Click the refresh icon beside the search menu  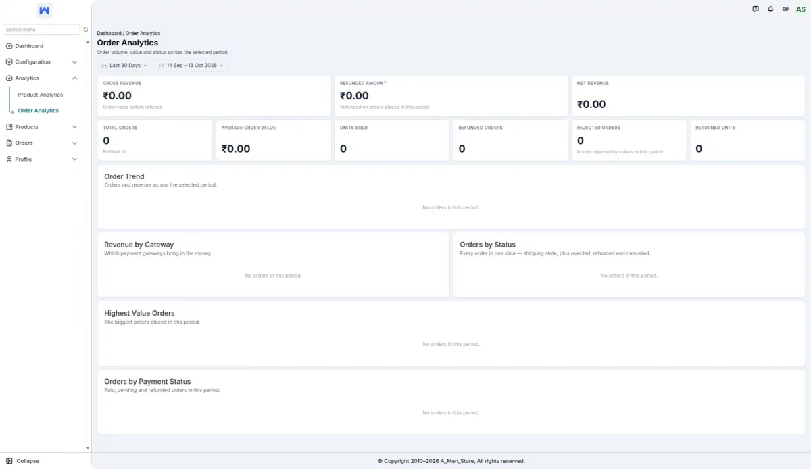[86, 30]
